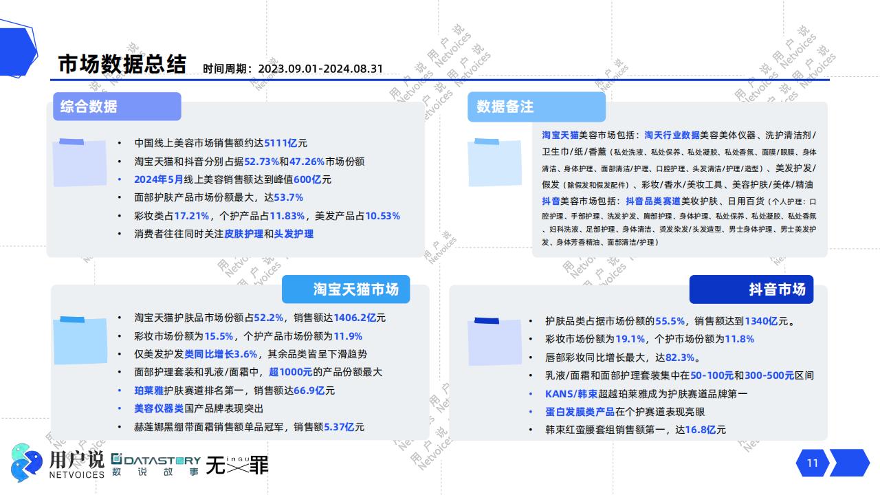
Task: Click the line 护肤品类占据市场份额的55.5%
Action: (x=670, y=321)
